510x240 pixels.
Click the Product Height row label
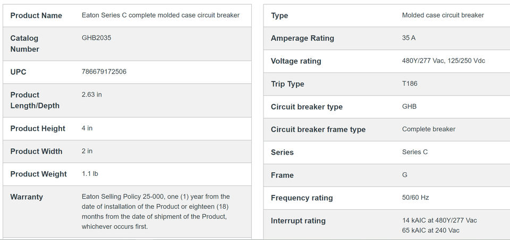38,128
